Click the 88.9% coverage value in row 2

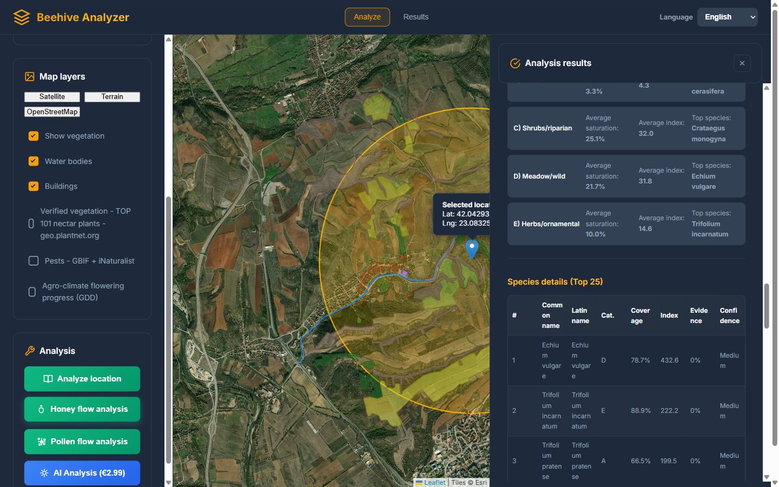tap(641, 411)
